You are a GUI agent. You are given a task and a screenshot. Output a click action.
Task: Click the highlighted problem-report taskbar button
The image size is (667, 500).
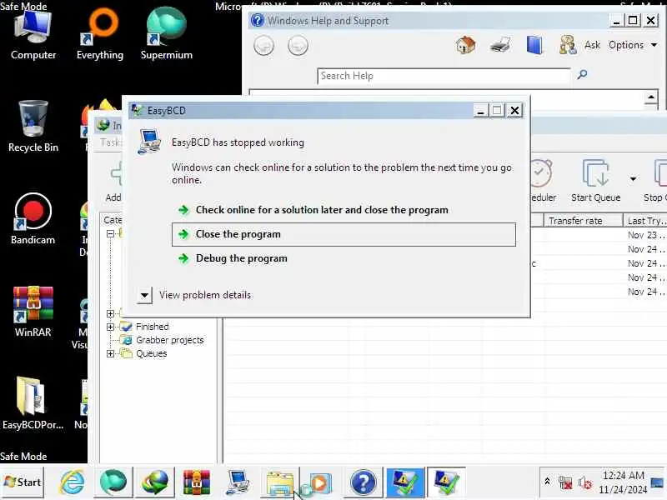405,482
